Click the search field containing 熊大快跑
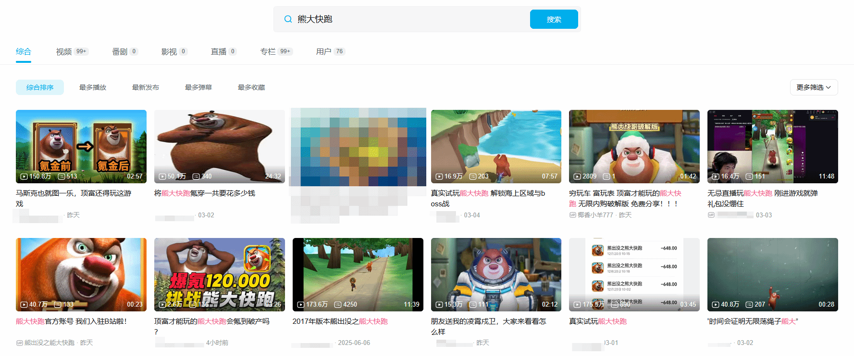The image size is (854, 356). [408, 19]
